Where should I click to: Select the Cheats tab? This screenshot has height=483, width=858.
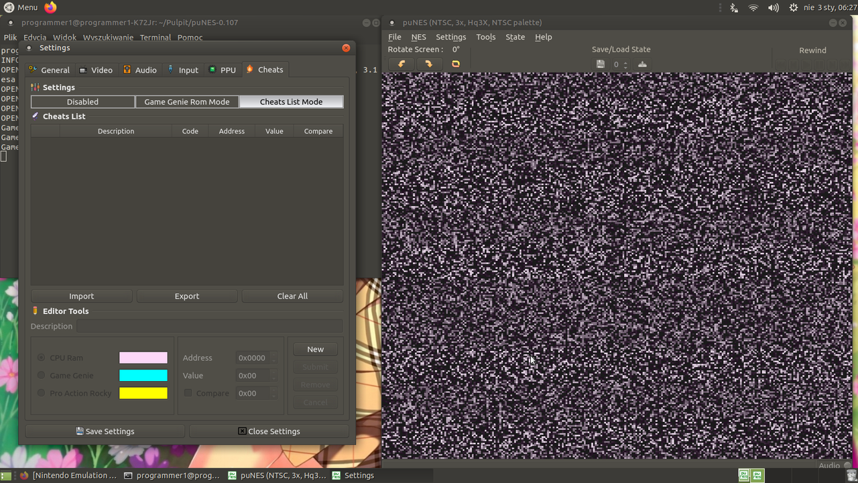(265, 70)
